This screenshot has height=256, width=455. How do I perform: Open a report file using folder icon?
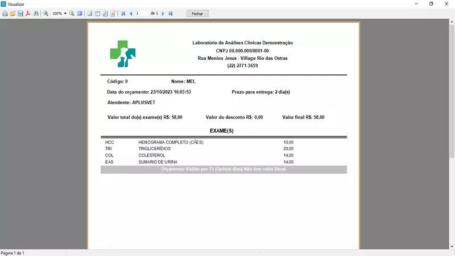[13, 13]
